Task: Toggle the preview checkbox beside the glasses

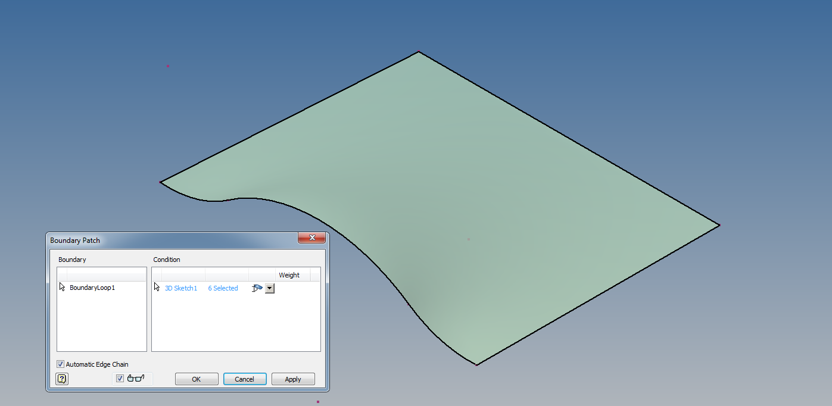Action: coord(120,377)
